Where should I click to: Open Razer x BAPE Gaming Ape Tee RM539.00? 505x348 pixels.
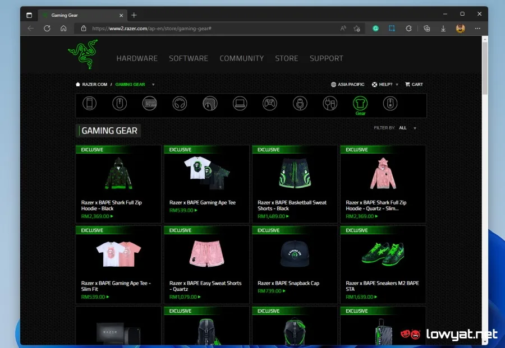pos(202,202)
